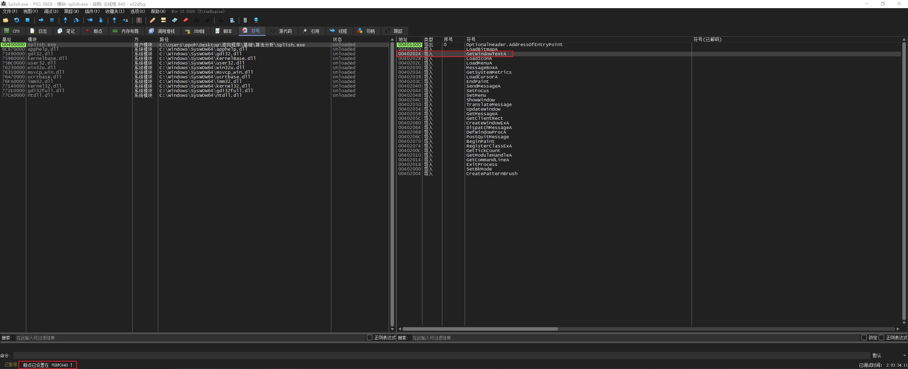The height and width of the screenshot is (369, 908).
Task: Open the Intermodular Calls icon
Action: (x=232, y=20)
